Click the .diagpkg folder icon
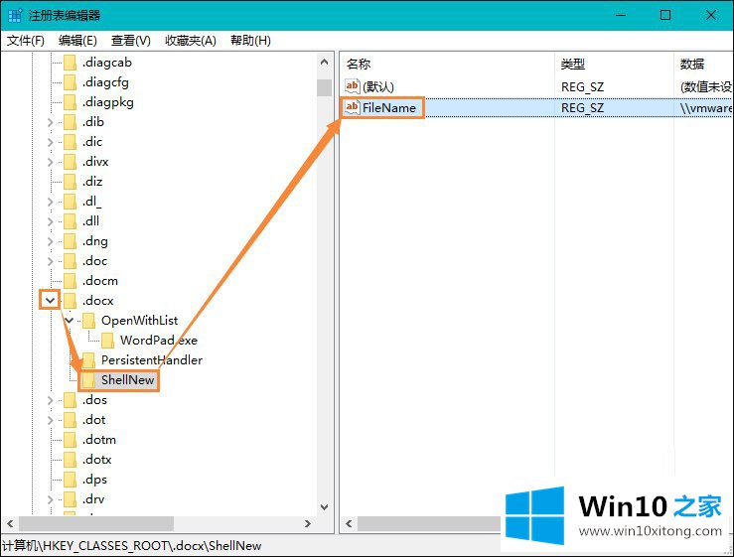The image size is (734, 557). pyautogui.click(x=71, y=102)
